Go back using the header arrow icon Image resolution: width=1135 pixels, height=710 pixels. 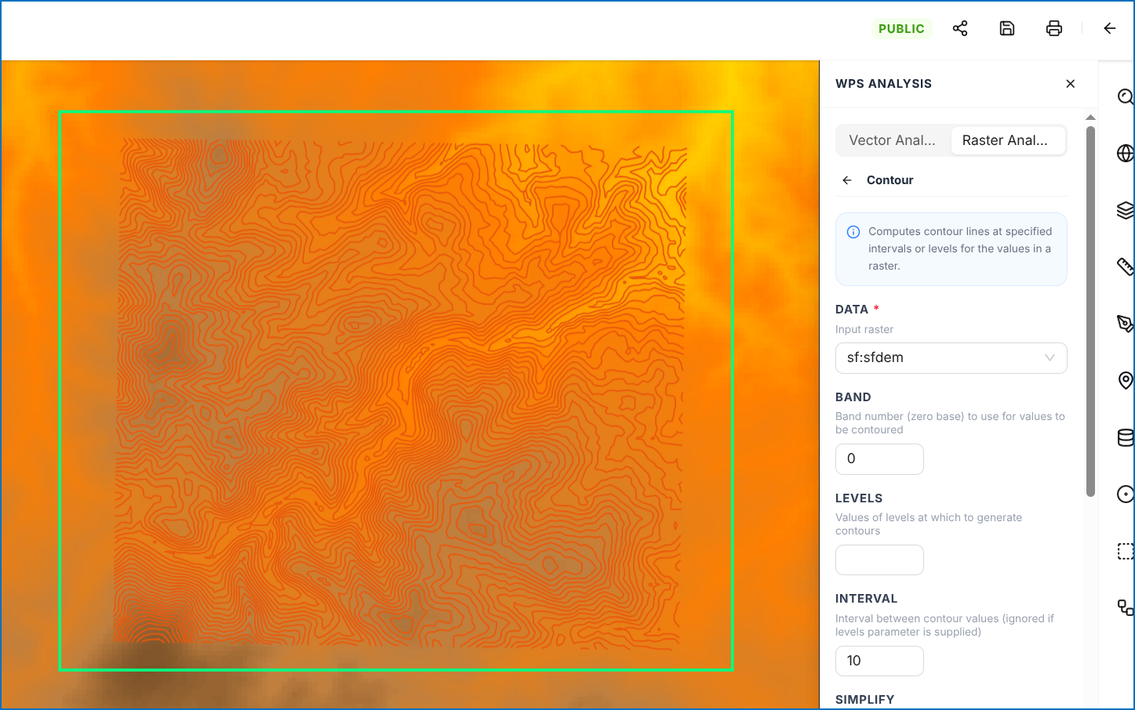pyautogui.click(x=1109, y=28)
